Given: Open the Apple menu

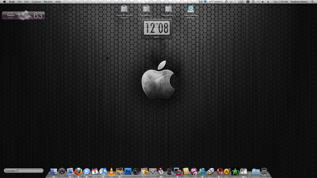Looking at the screenshot, I should (4, 2).
